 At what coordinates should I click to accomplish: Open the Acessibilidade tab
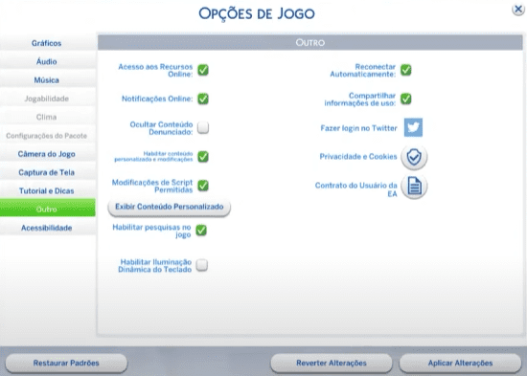pyautogui.click(x=47, y=228)
